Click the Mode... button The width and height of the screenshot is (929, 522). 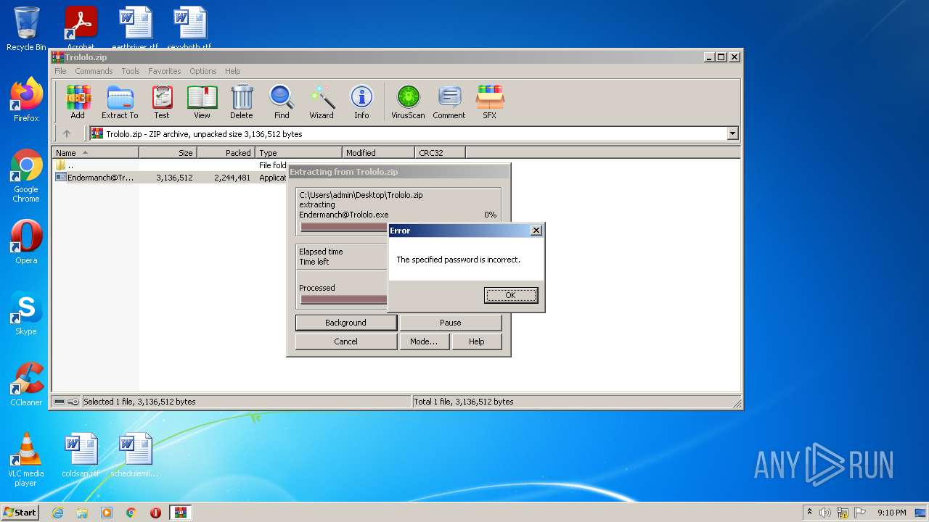424,341
